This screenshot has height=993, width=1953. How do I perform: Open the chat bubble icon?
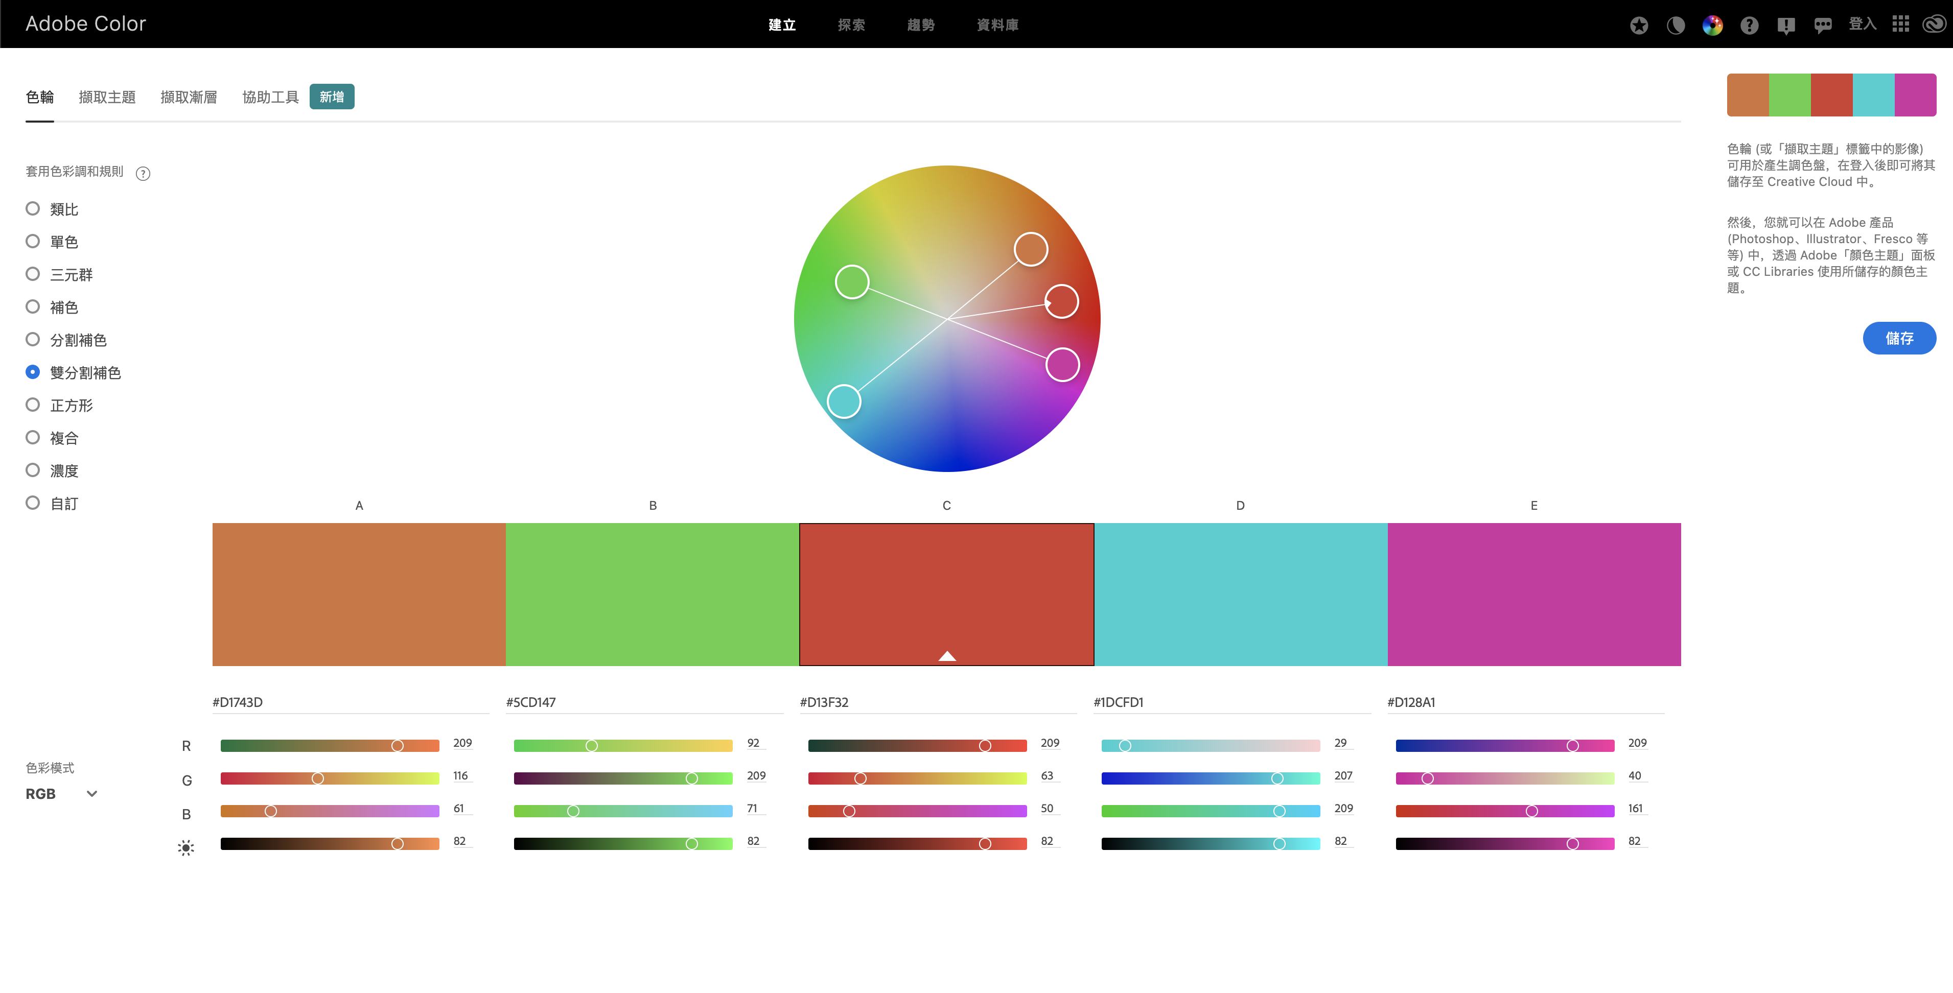pyautogui.click(x=1823, y=25)
